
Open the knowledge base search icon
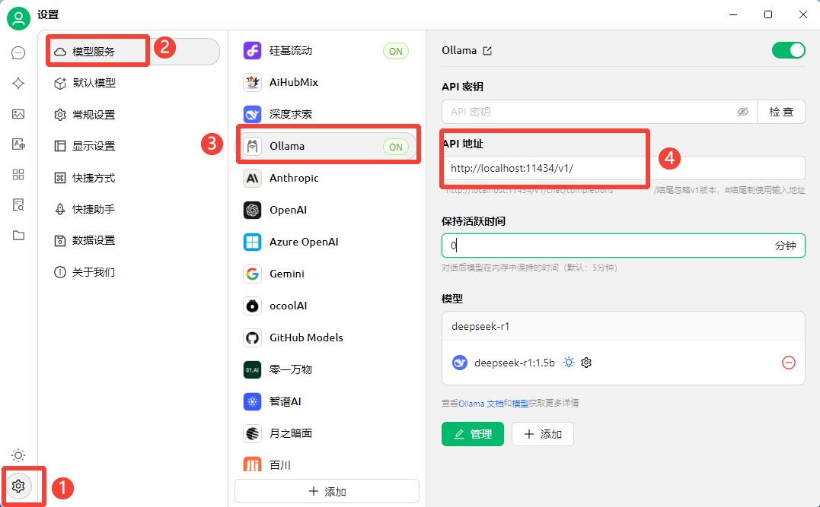18,204
